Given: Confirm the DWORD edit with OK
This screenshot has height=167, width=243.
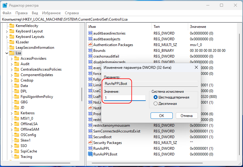Looking at the screenshot, I should 161,116.
